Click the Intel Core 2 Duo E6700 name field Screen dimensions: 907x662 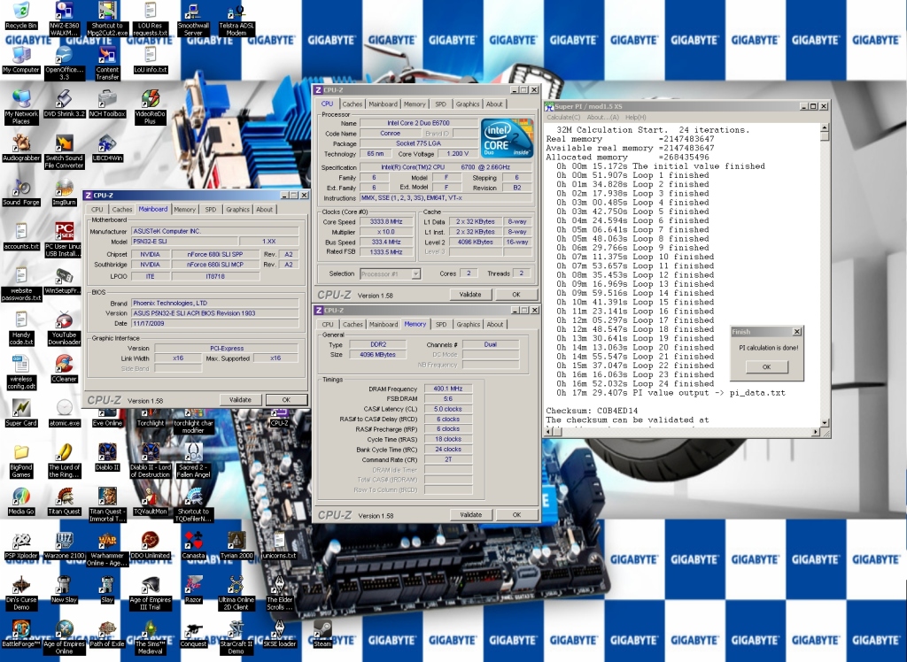click(418, 122)
